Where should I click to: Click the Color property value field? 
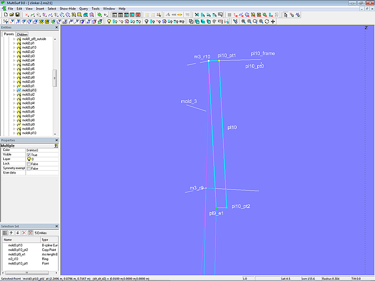click(42, 150)
